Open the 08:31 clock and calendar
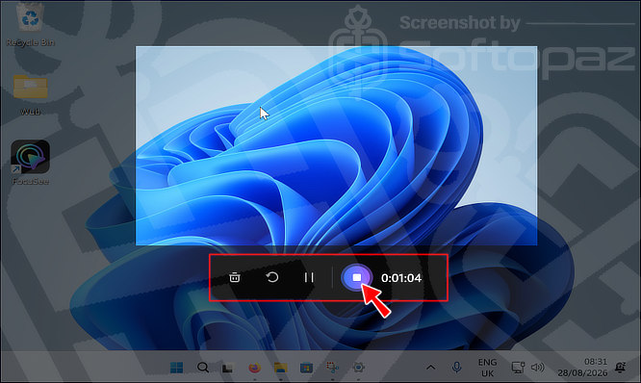 click(582, 368)
